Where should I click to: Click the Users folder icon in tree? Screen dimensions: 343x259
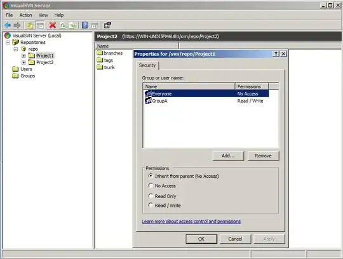point(15,69)
